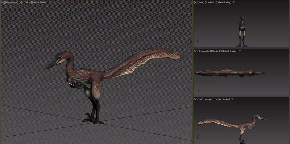Click [Default Shading] in the Left viewport
290x144 pixels.
coord(222,99)
